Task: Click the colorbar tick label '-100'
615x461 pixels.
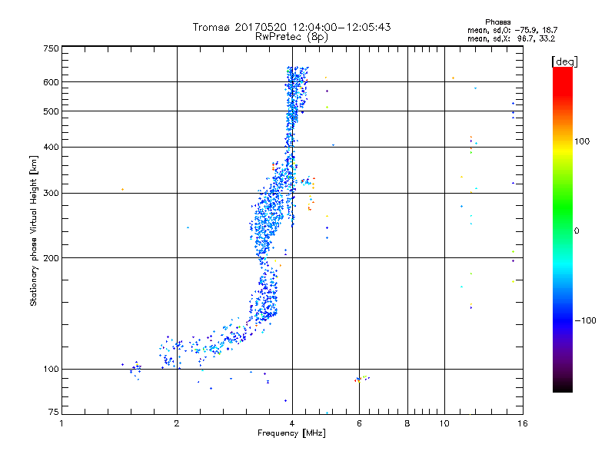Action: [585, 320]
